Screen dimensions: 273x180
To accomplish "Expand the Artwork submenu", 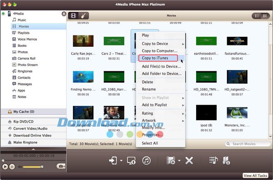I will pos(160,120).
